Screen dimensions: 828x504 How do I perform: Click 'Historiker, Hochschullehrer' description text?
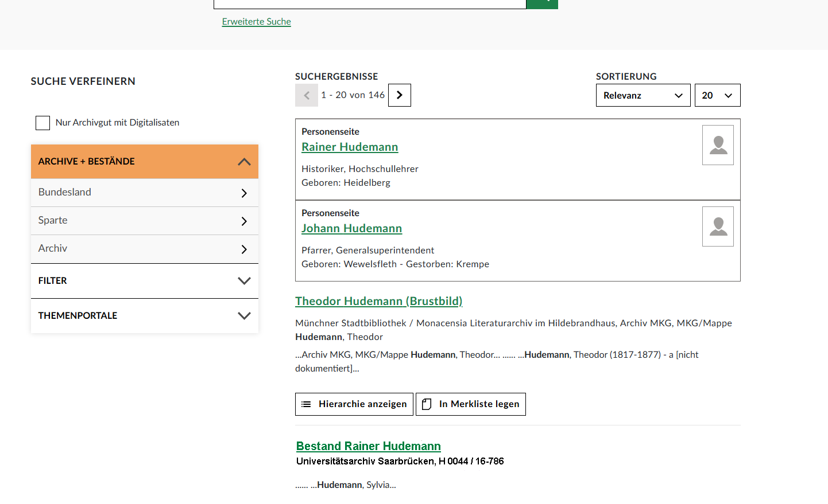coord(360,169)
